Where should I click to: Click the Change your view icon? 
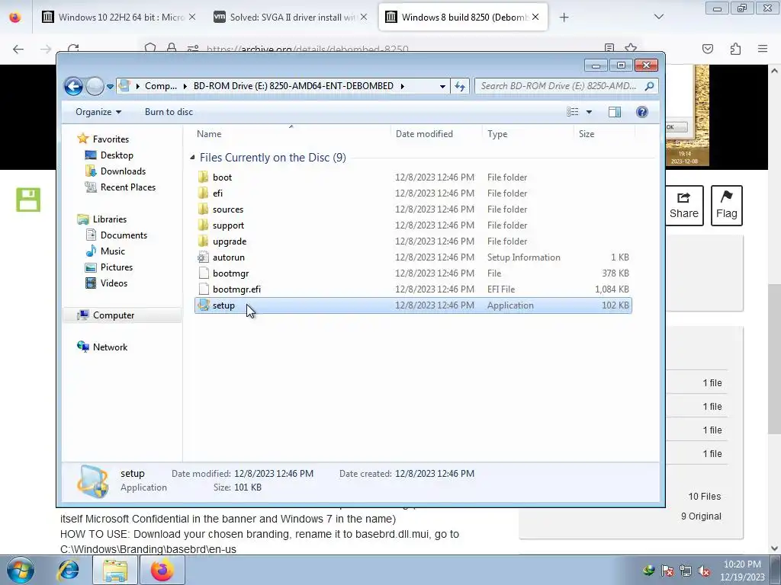(x=573, y=112)
